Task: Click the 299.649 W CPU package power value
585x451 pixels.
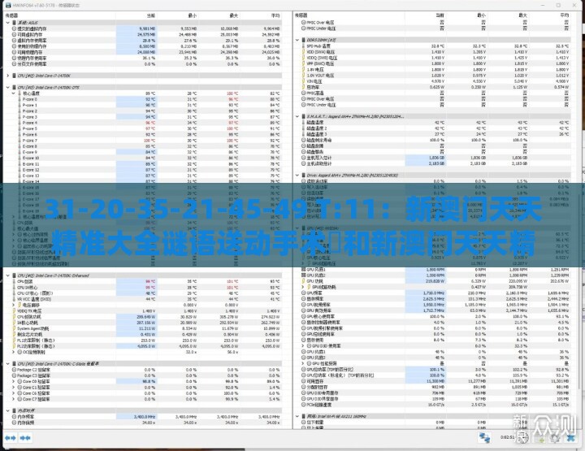Action: click(146, 317)
